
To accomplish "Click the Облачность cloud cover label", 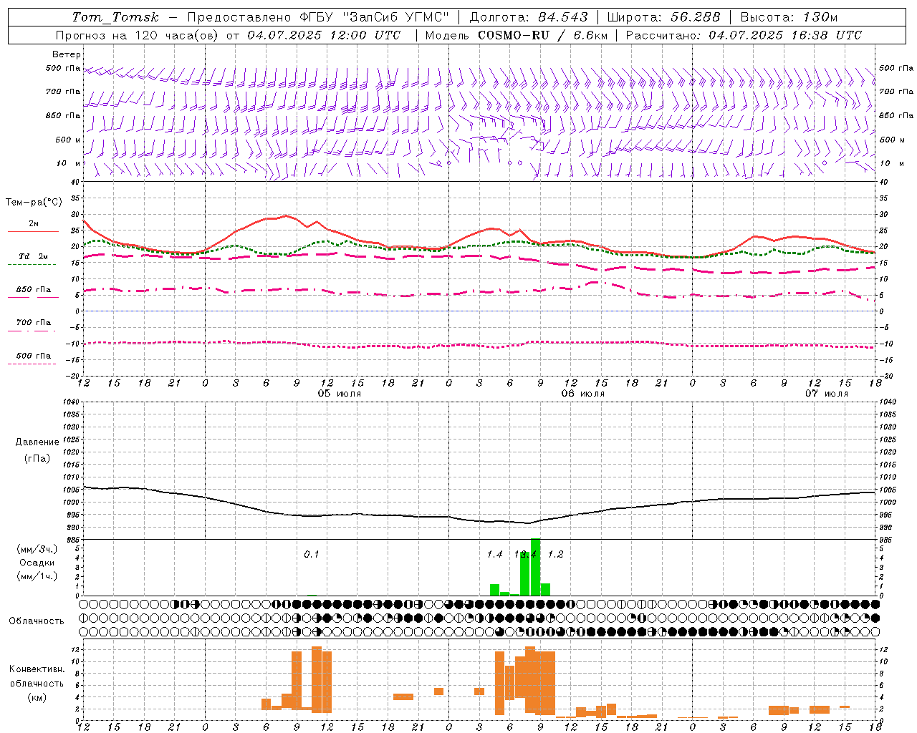I will pos(37,621).
